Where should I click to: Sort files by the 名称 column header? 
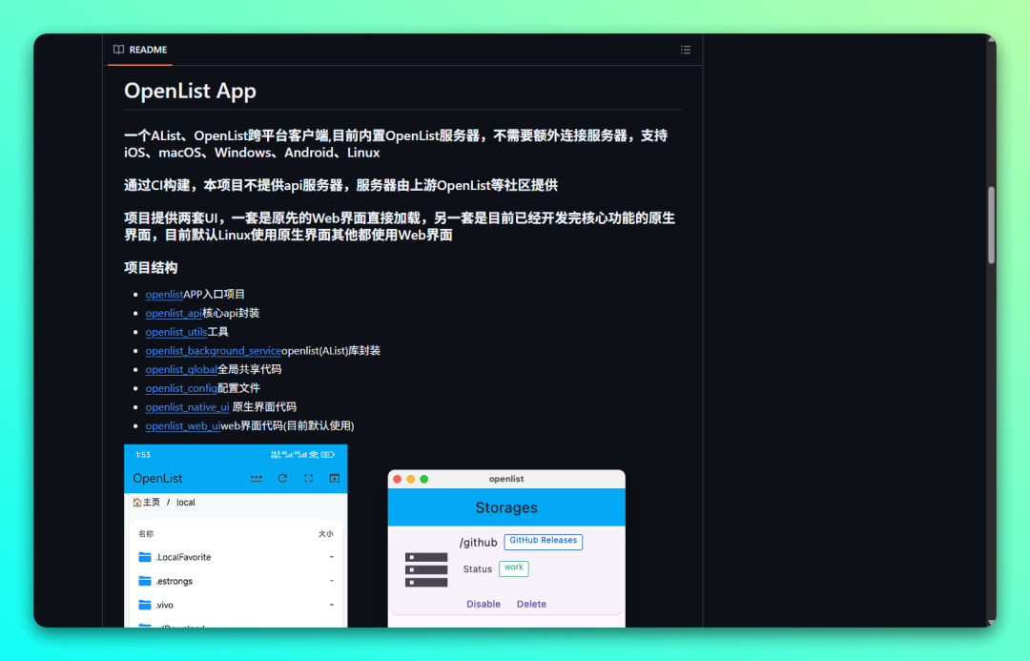[146, 534]
